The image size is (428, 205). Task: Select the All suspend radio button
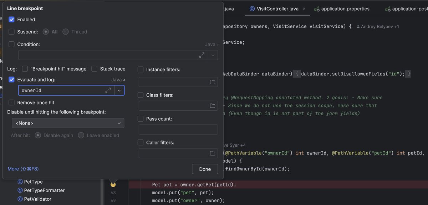[x=46, y=32]
